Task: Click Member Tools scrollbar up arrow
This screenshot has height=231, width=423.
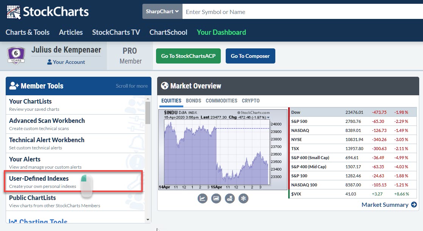Action: 148,98
